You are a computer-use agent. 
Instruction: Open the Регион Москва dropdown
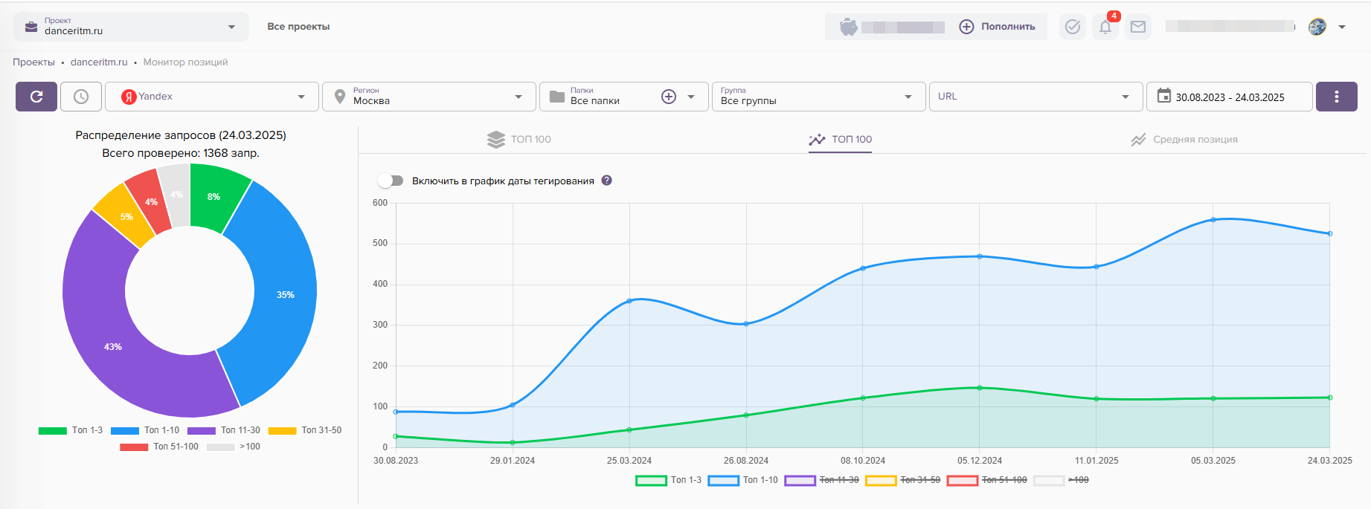429,97
